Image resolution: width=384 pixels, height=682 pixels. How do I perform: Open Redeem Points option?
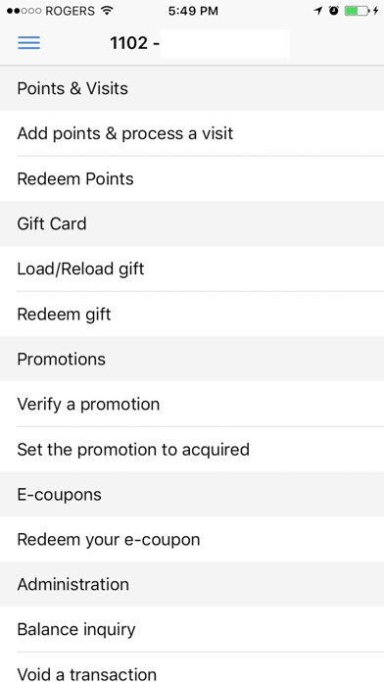pyautogui.click(x=192, y=178)
